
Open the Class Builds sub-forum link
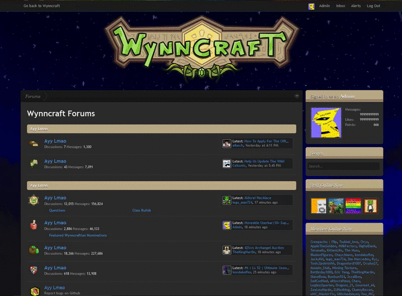[x=142, y=210]
